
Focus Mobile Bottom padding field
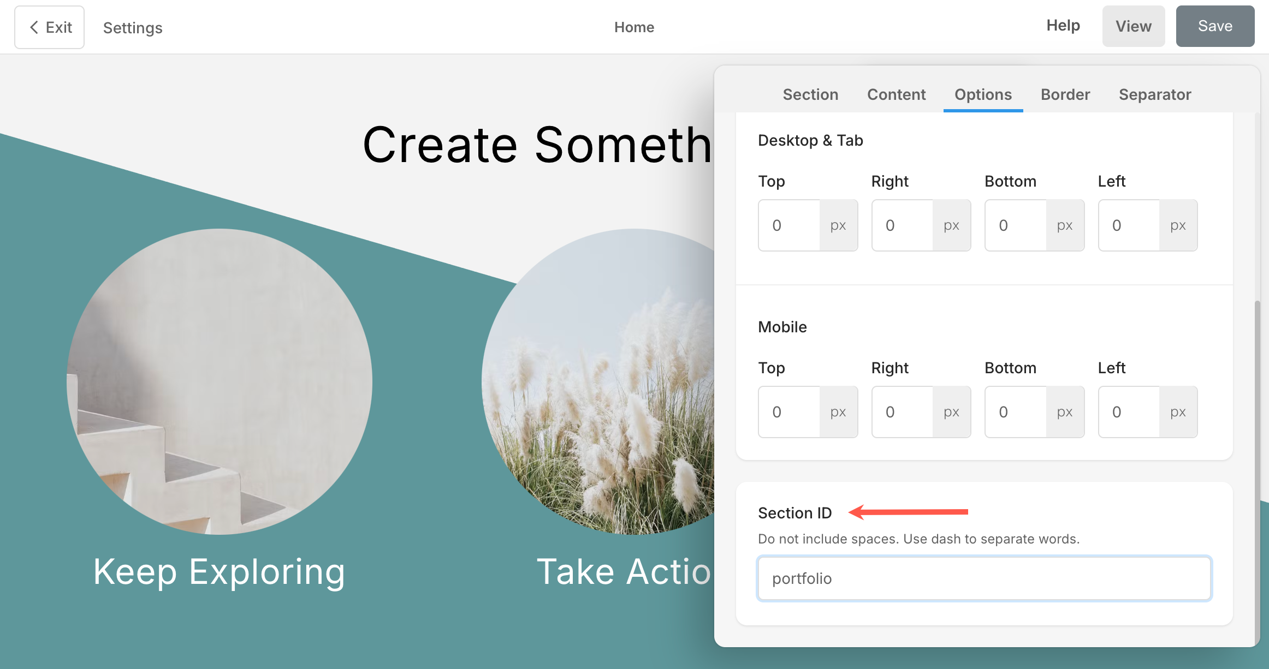coord(1016,412)
